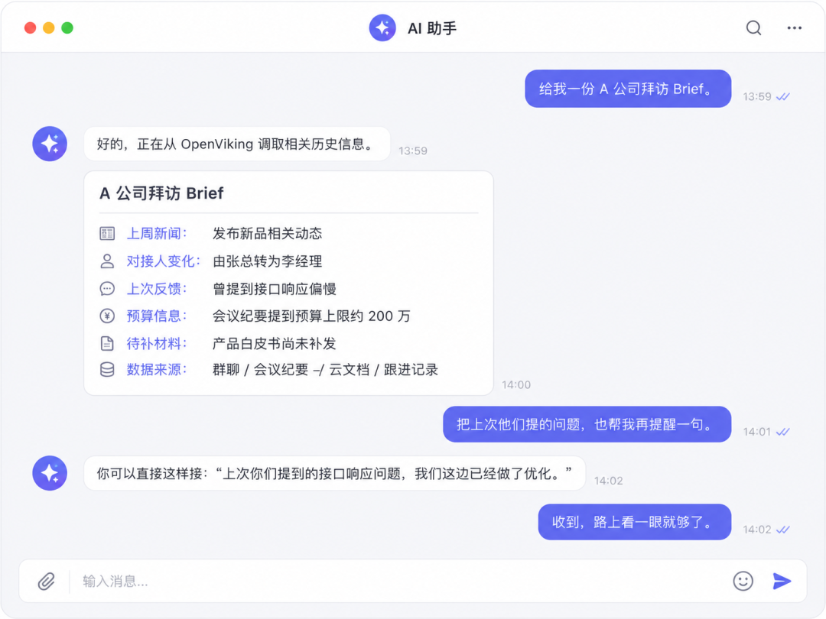Screen dimensions: 826x619
Task: Click the AI avatar beside 你可以直接这样接 reply
Action: (x=50, y=473)
